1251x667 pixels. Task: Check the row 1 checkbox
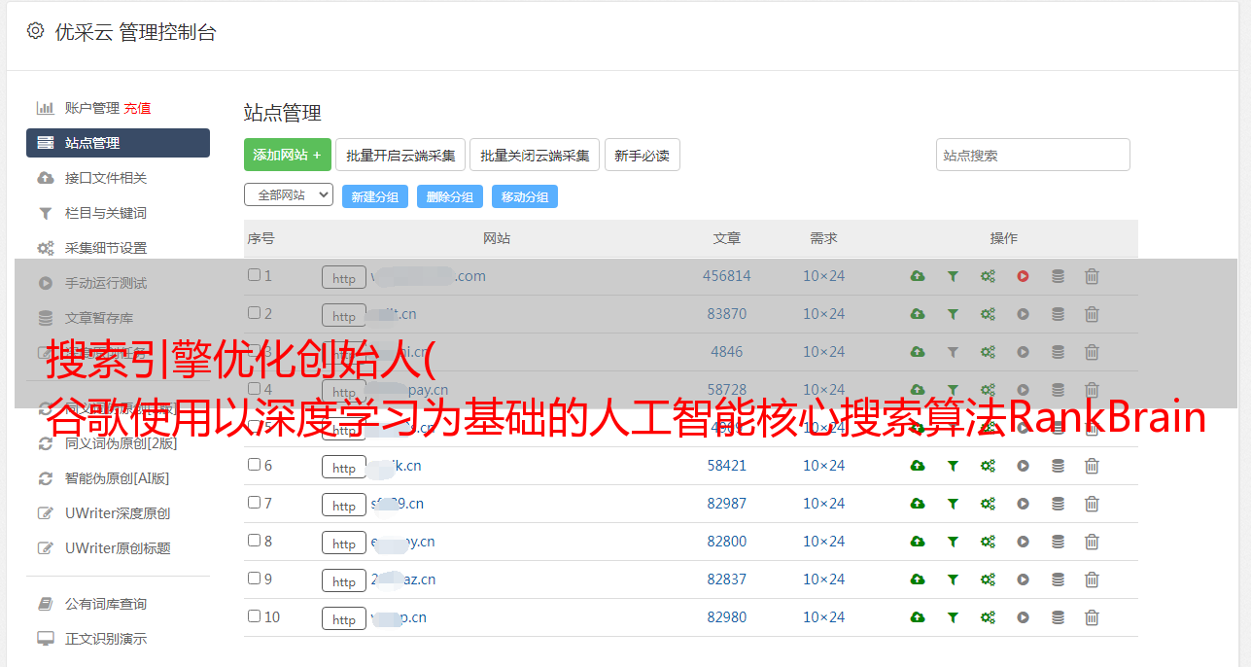(x=254, y=275)
